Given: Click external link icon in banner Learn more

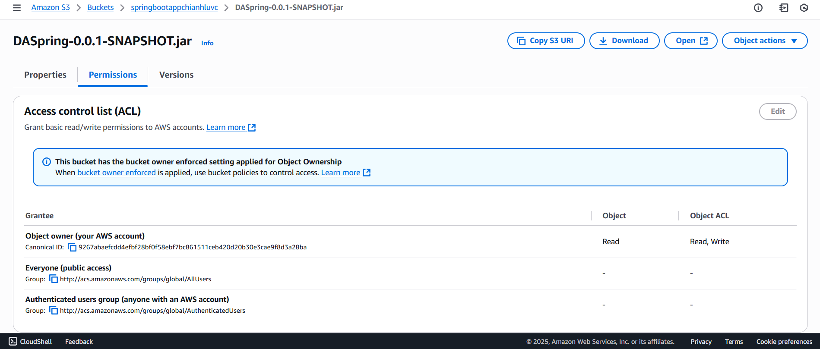Looking at the screenshot, I should [367, 173].
